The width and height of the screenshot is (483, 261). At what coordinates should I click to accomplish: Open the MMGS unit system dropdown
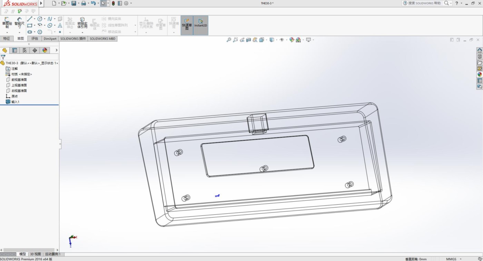(461, 259)
